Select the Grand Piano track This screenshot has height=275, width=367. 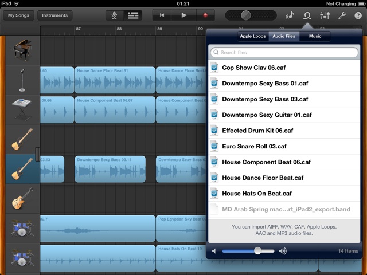[x=22, y=50]
